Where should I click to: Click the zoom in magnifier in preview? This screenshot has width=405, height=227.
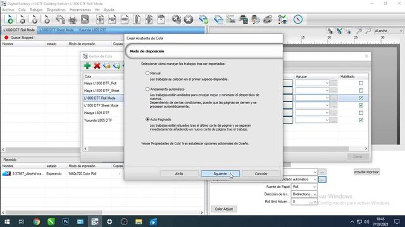point(359,31)
